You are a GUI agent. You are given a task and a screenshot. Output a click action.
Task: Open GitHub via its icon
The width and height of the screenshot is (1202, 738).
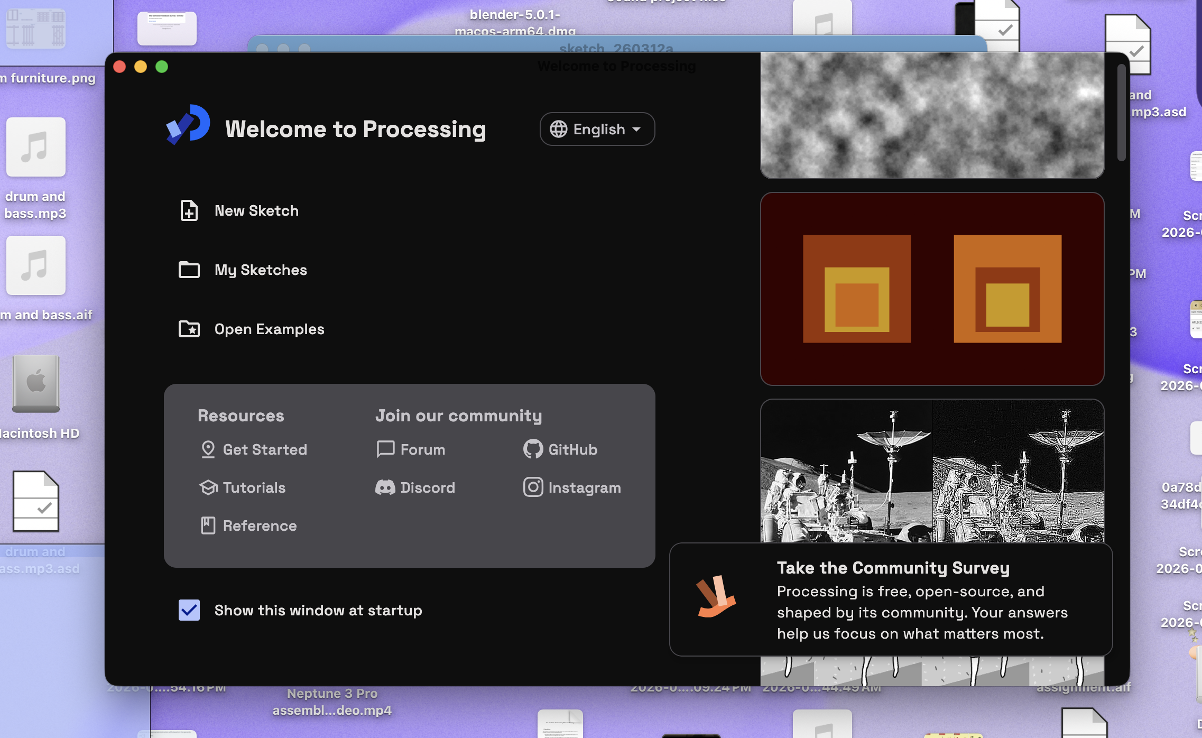click(534, 449)
